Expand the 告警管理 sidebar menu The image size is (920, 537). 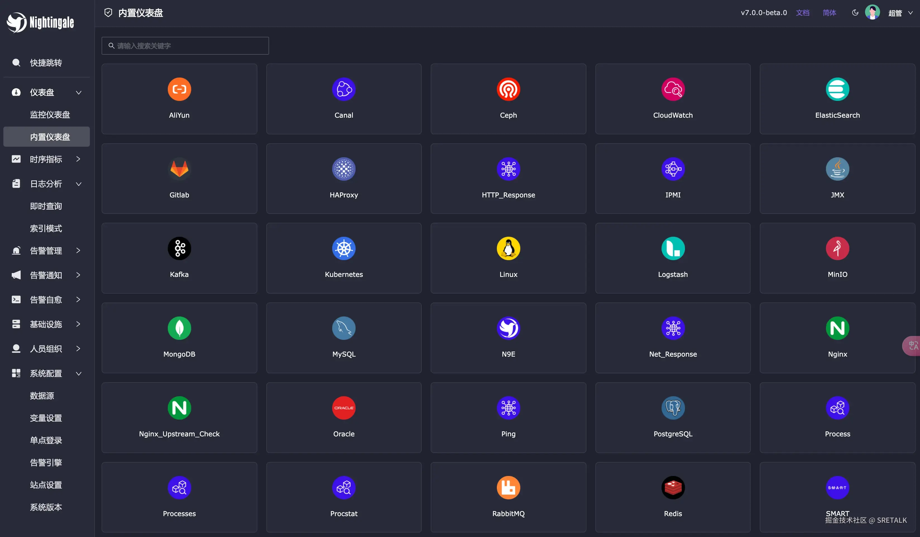pyautogui.click(x=46, y=251)
